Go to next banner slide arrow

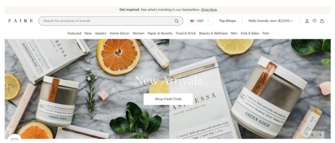[320, 135]
